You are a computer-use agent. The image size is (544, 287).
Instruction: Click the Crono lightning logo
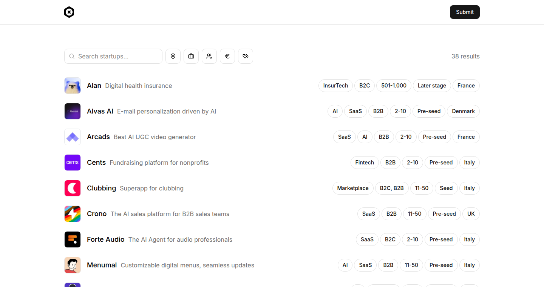(73, 214)
